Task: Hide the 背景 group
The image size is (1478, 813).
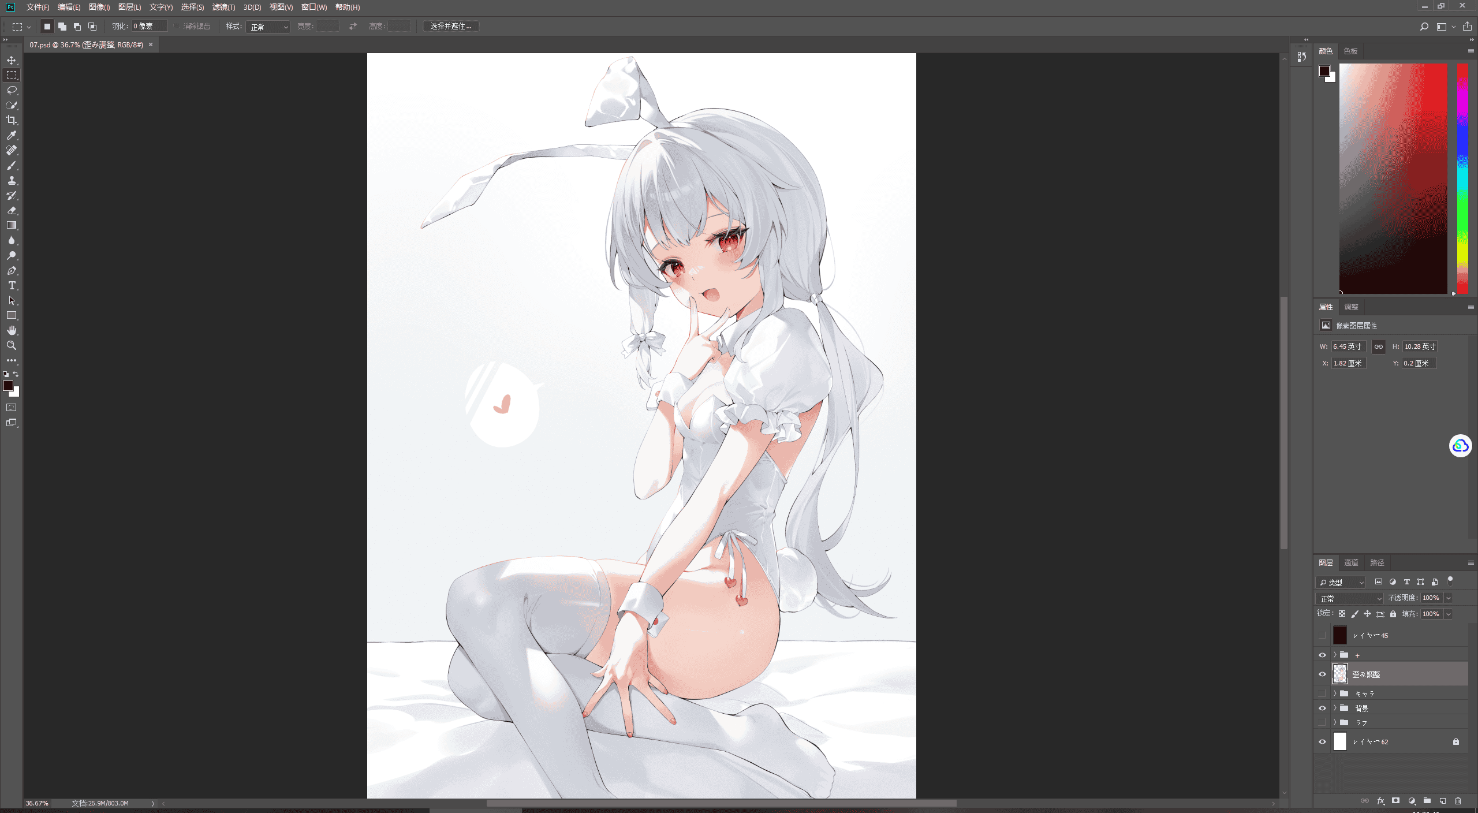Action: pyautogui.click(x=1322, y=708)
